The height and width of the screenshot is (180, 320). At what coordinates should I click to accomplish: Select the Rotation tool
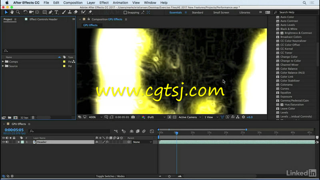pyautogui.click(x=25, y=12)
